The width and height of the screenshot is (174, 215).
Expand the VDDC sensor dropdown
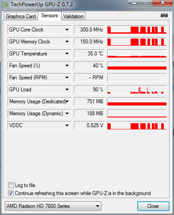pos(67,125)
